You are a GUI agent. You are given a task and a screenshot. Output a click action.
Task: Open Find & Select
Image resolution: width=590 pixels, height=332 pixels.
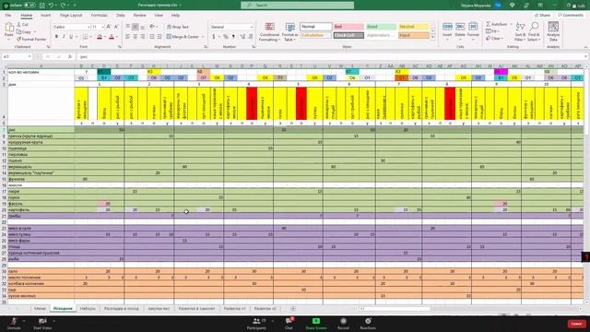pyautogui.click(x=534, y=32)
